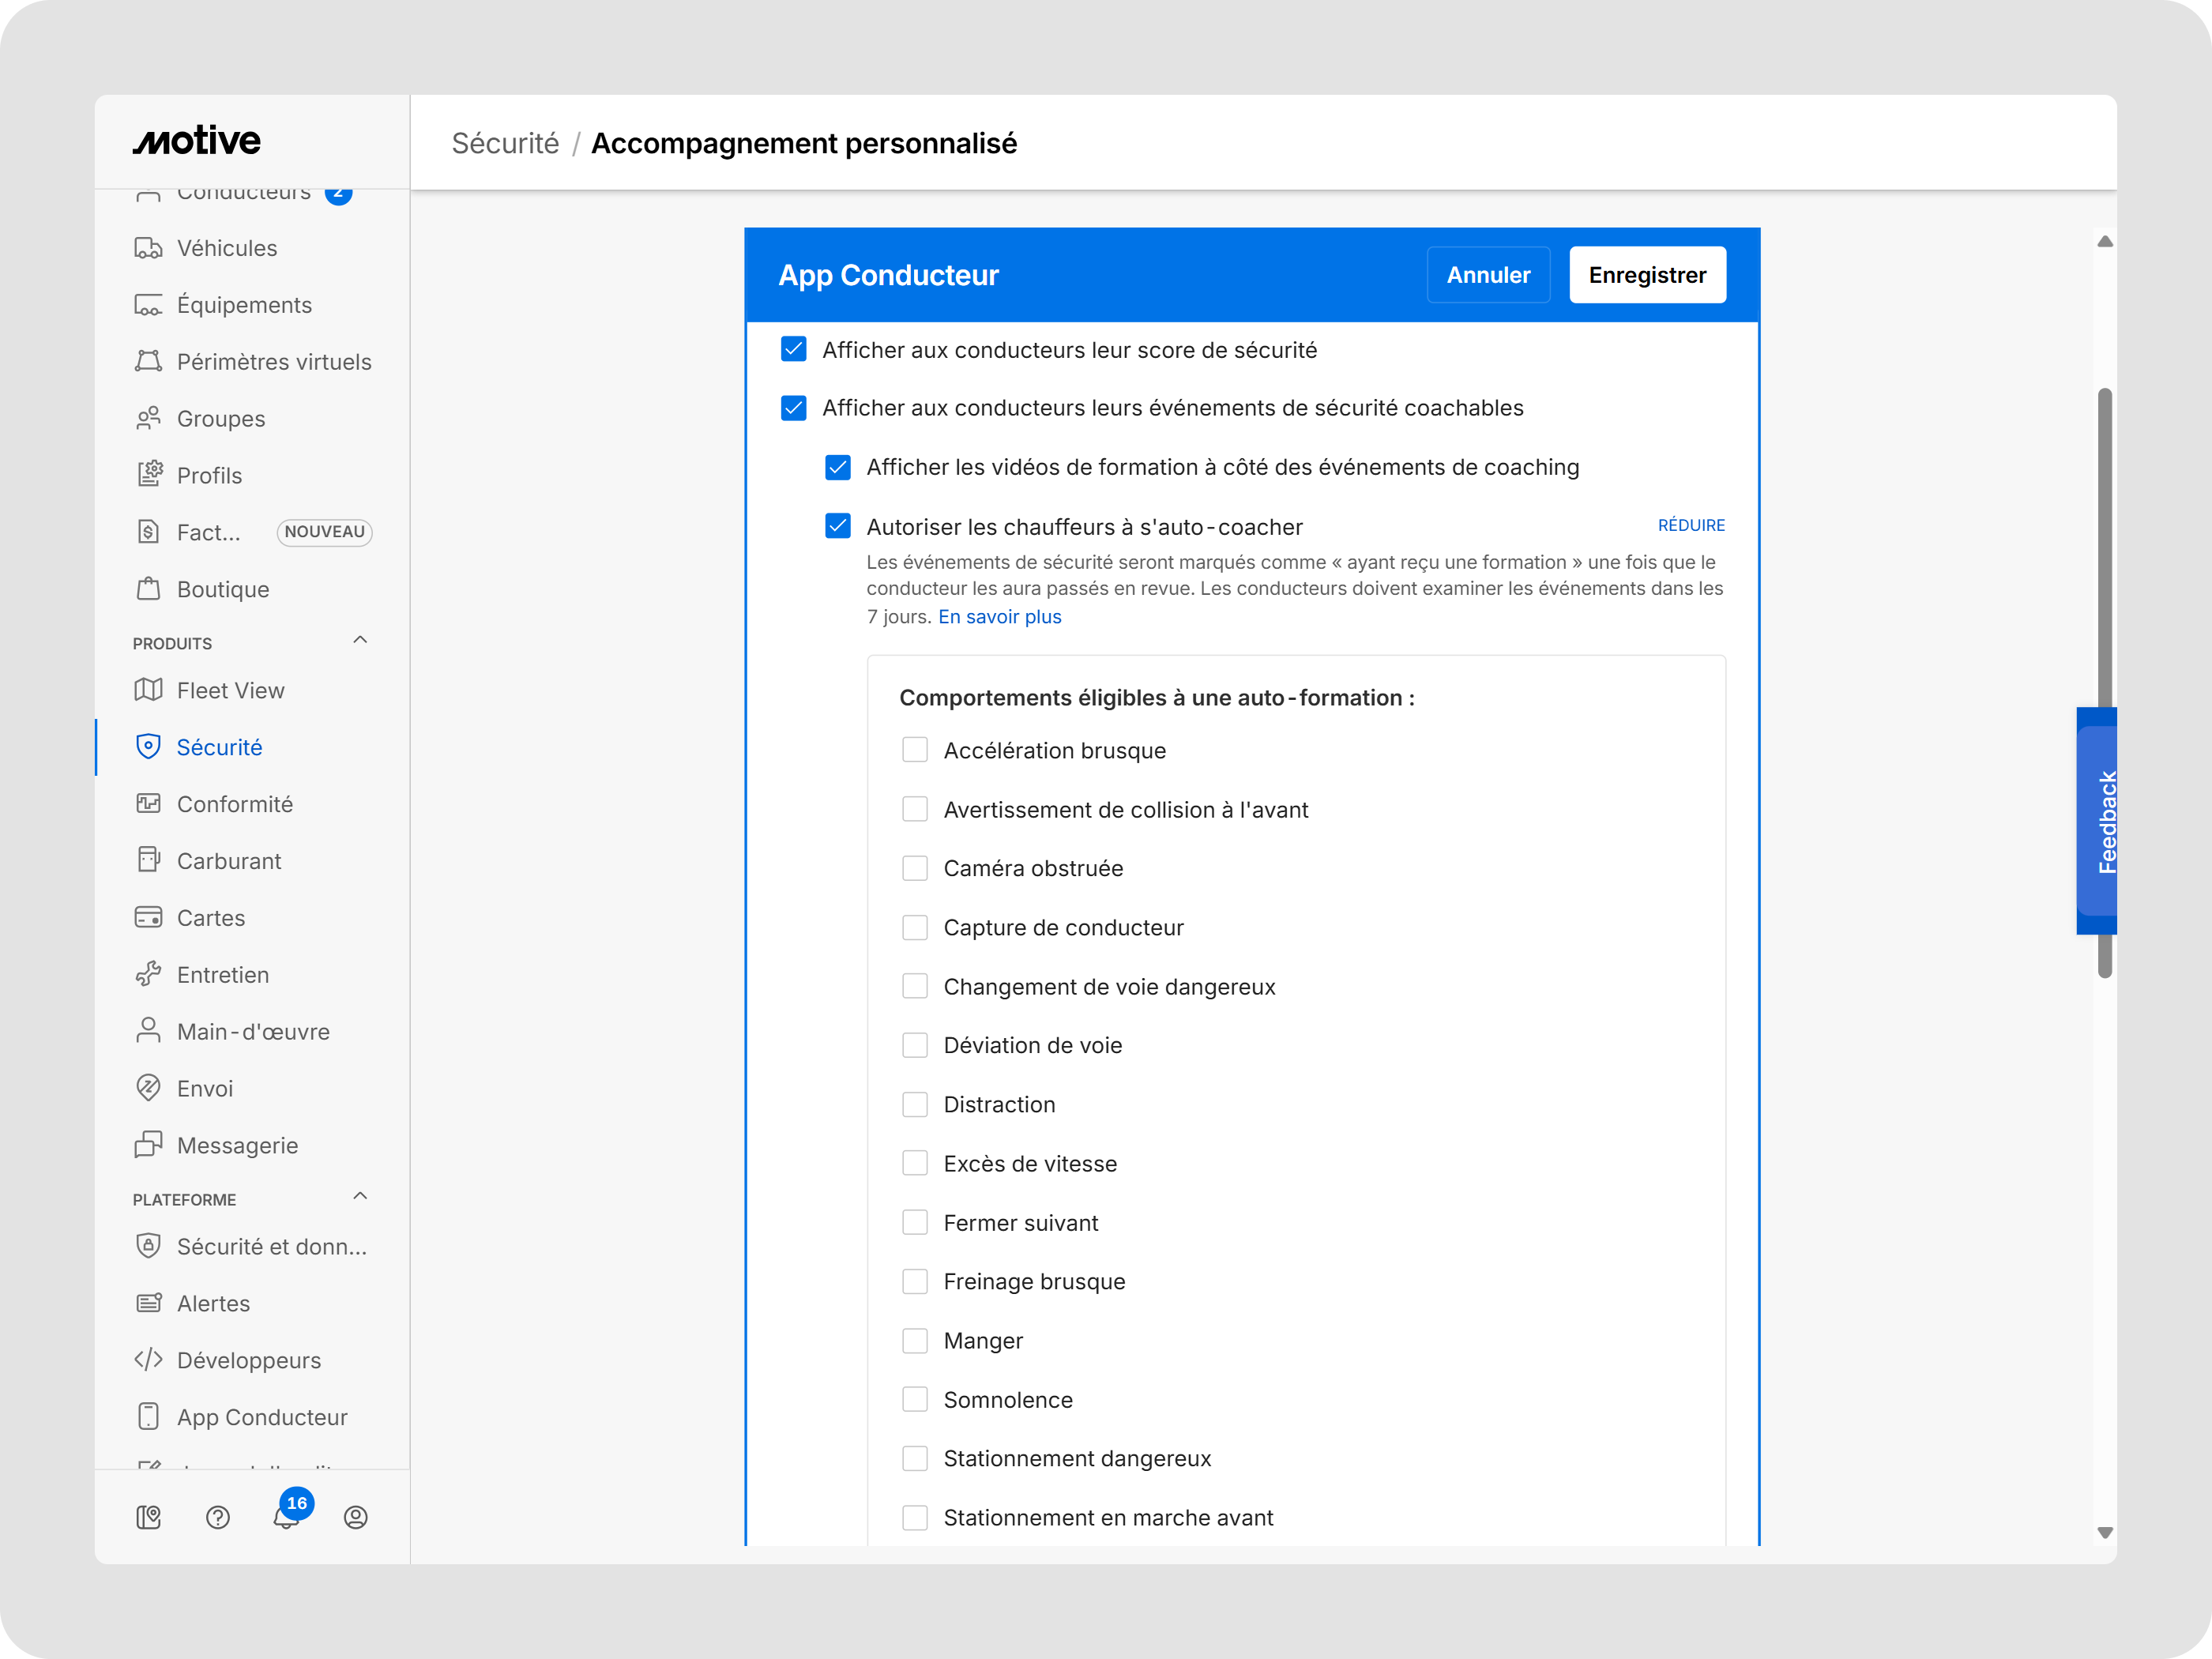
Task: Enable the Freinage brusque behavior
Action: 915,1281
